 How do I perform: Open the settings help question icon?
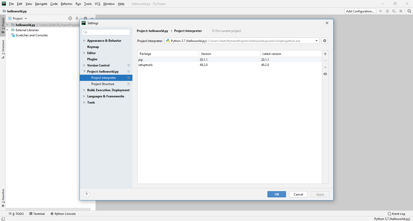point(86,194)
